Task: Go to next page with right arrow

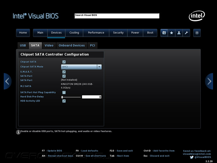Action: [209, 81]
